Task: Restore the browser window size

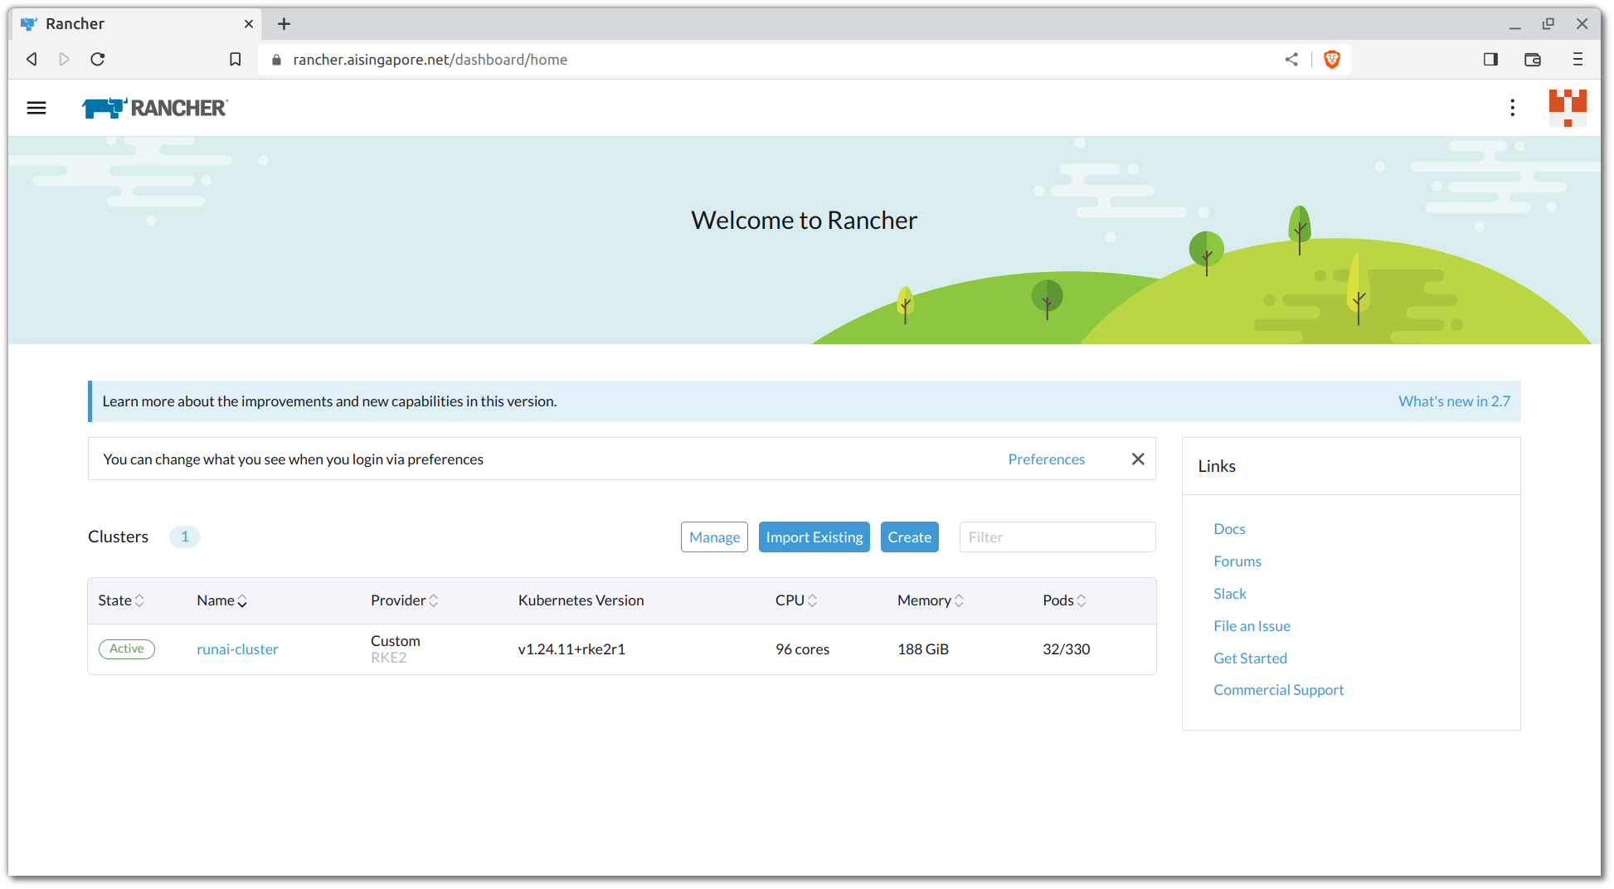Action: [x=1548, y=24]
